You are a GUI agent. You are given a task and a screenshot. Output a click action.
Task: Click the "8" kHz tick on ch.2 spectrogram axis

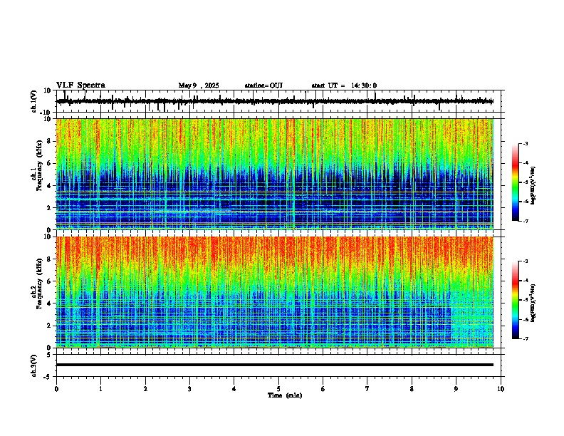[50, 259]
